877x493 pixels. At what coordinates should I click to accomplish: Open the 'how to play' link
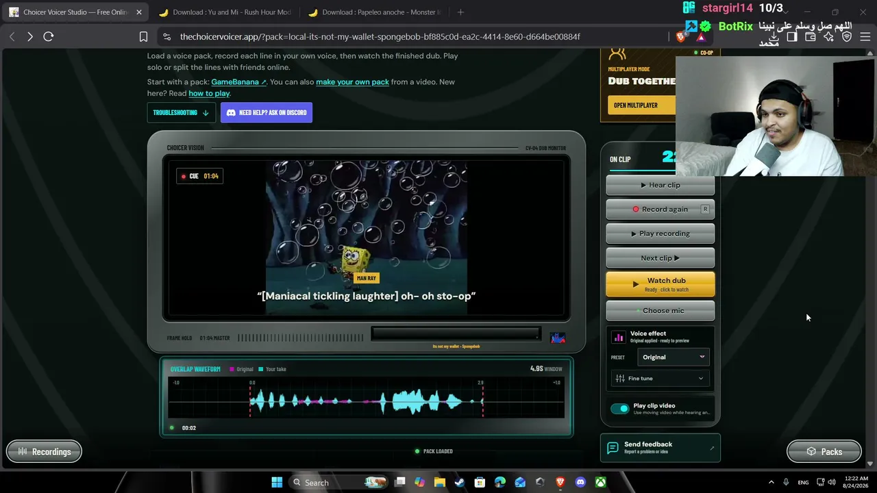tap(209, 94)
